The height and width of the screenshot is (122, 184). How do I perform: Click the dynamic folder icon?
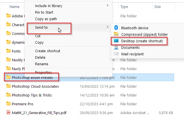pyautogui.click(x=8, y=42)
